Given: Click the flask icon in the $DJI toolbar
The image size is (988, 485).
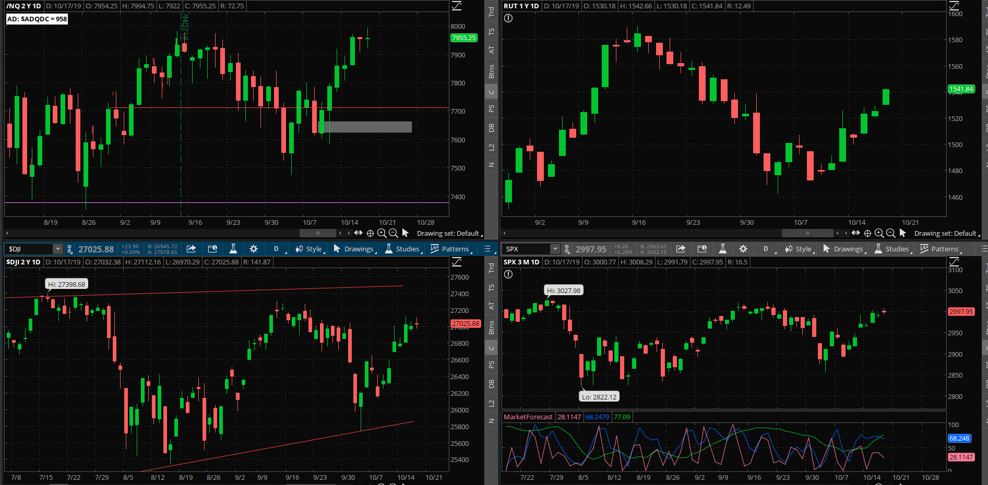Looking at the screenshot, I should click(x=233, y=249).
